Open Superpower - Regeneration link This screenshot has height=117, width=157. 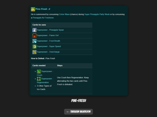(x=45, y=81)
